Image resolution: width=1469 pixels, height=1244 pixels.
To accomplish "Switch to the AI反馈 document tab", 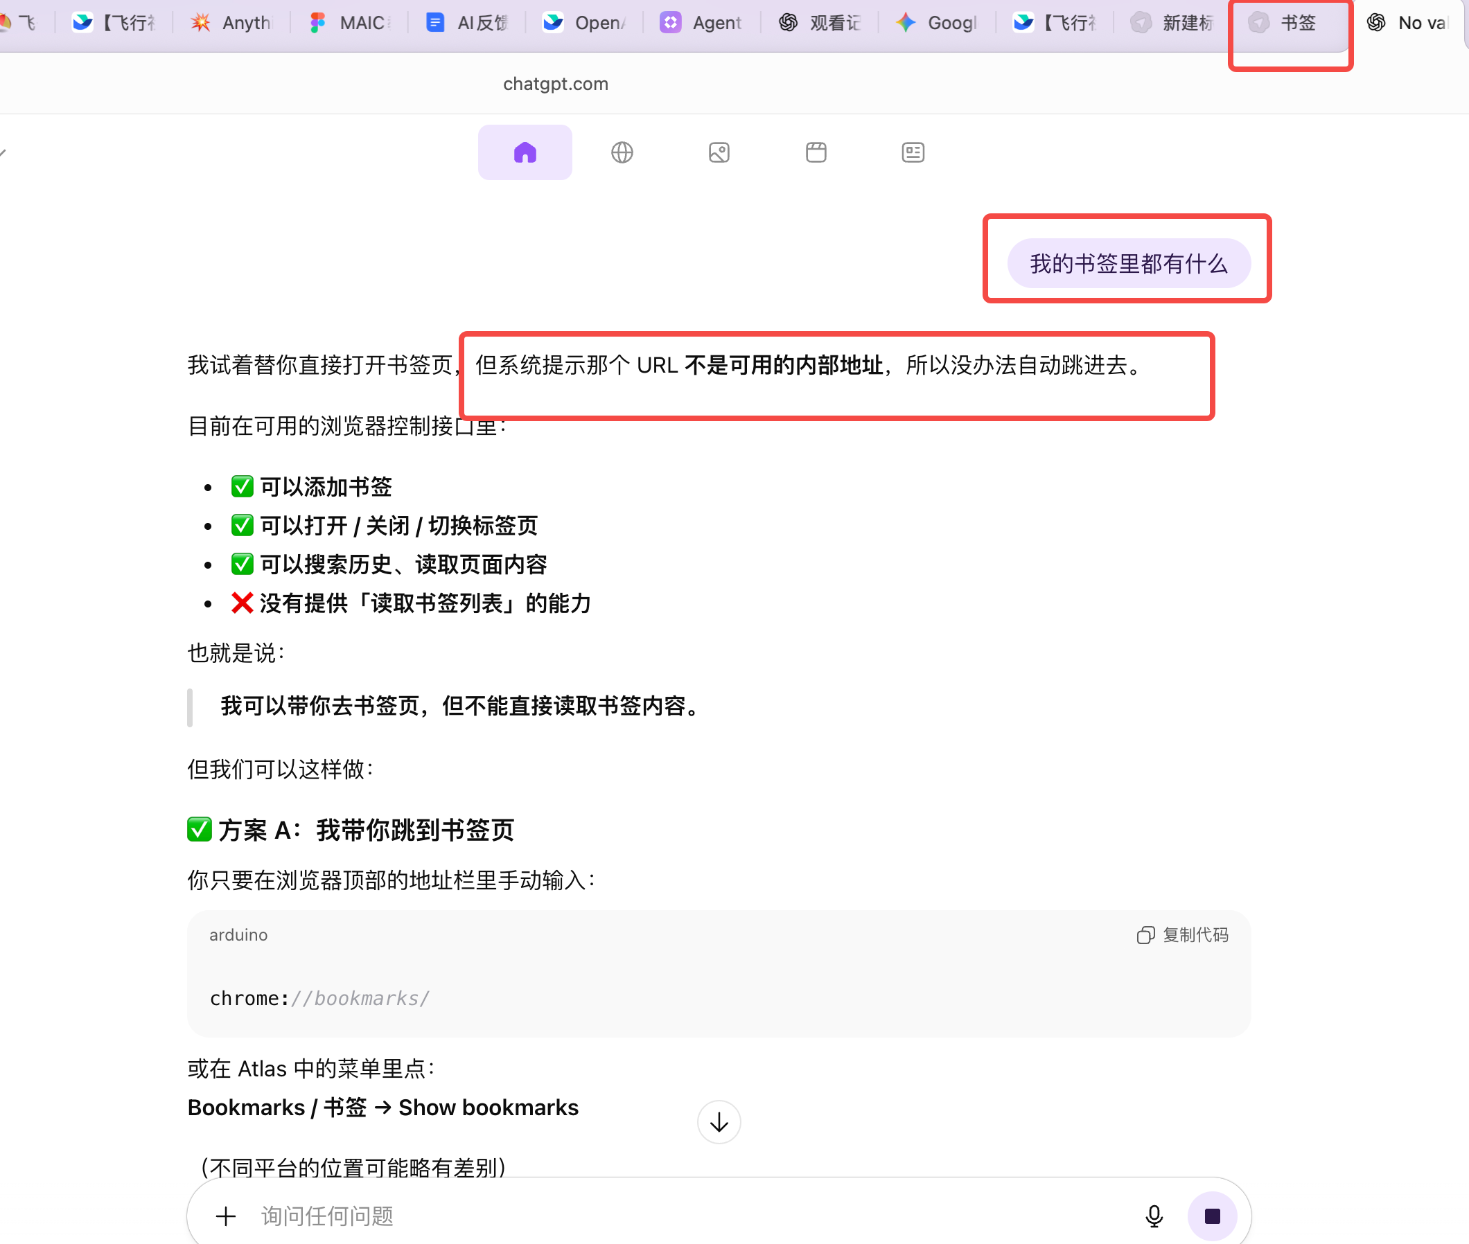I will [466, 24].
